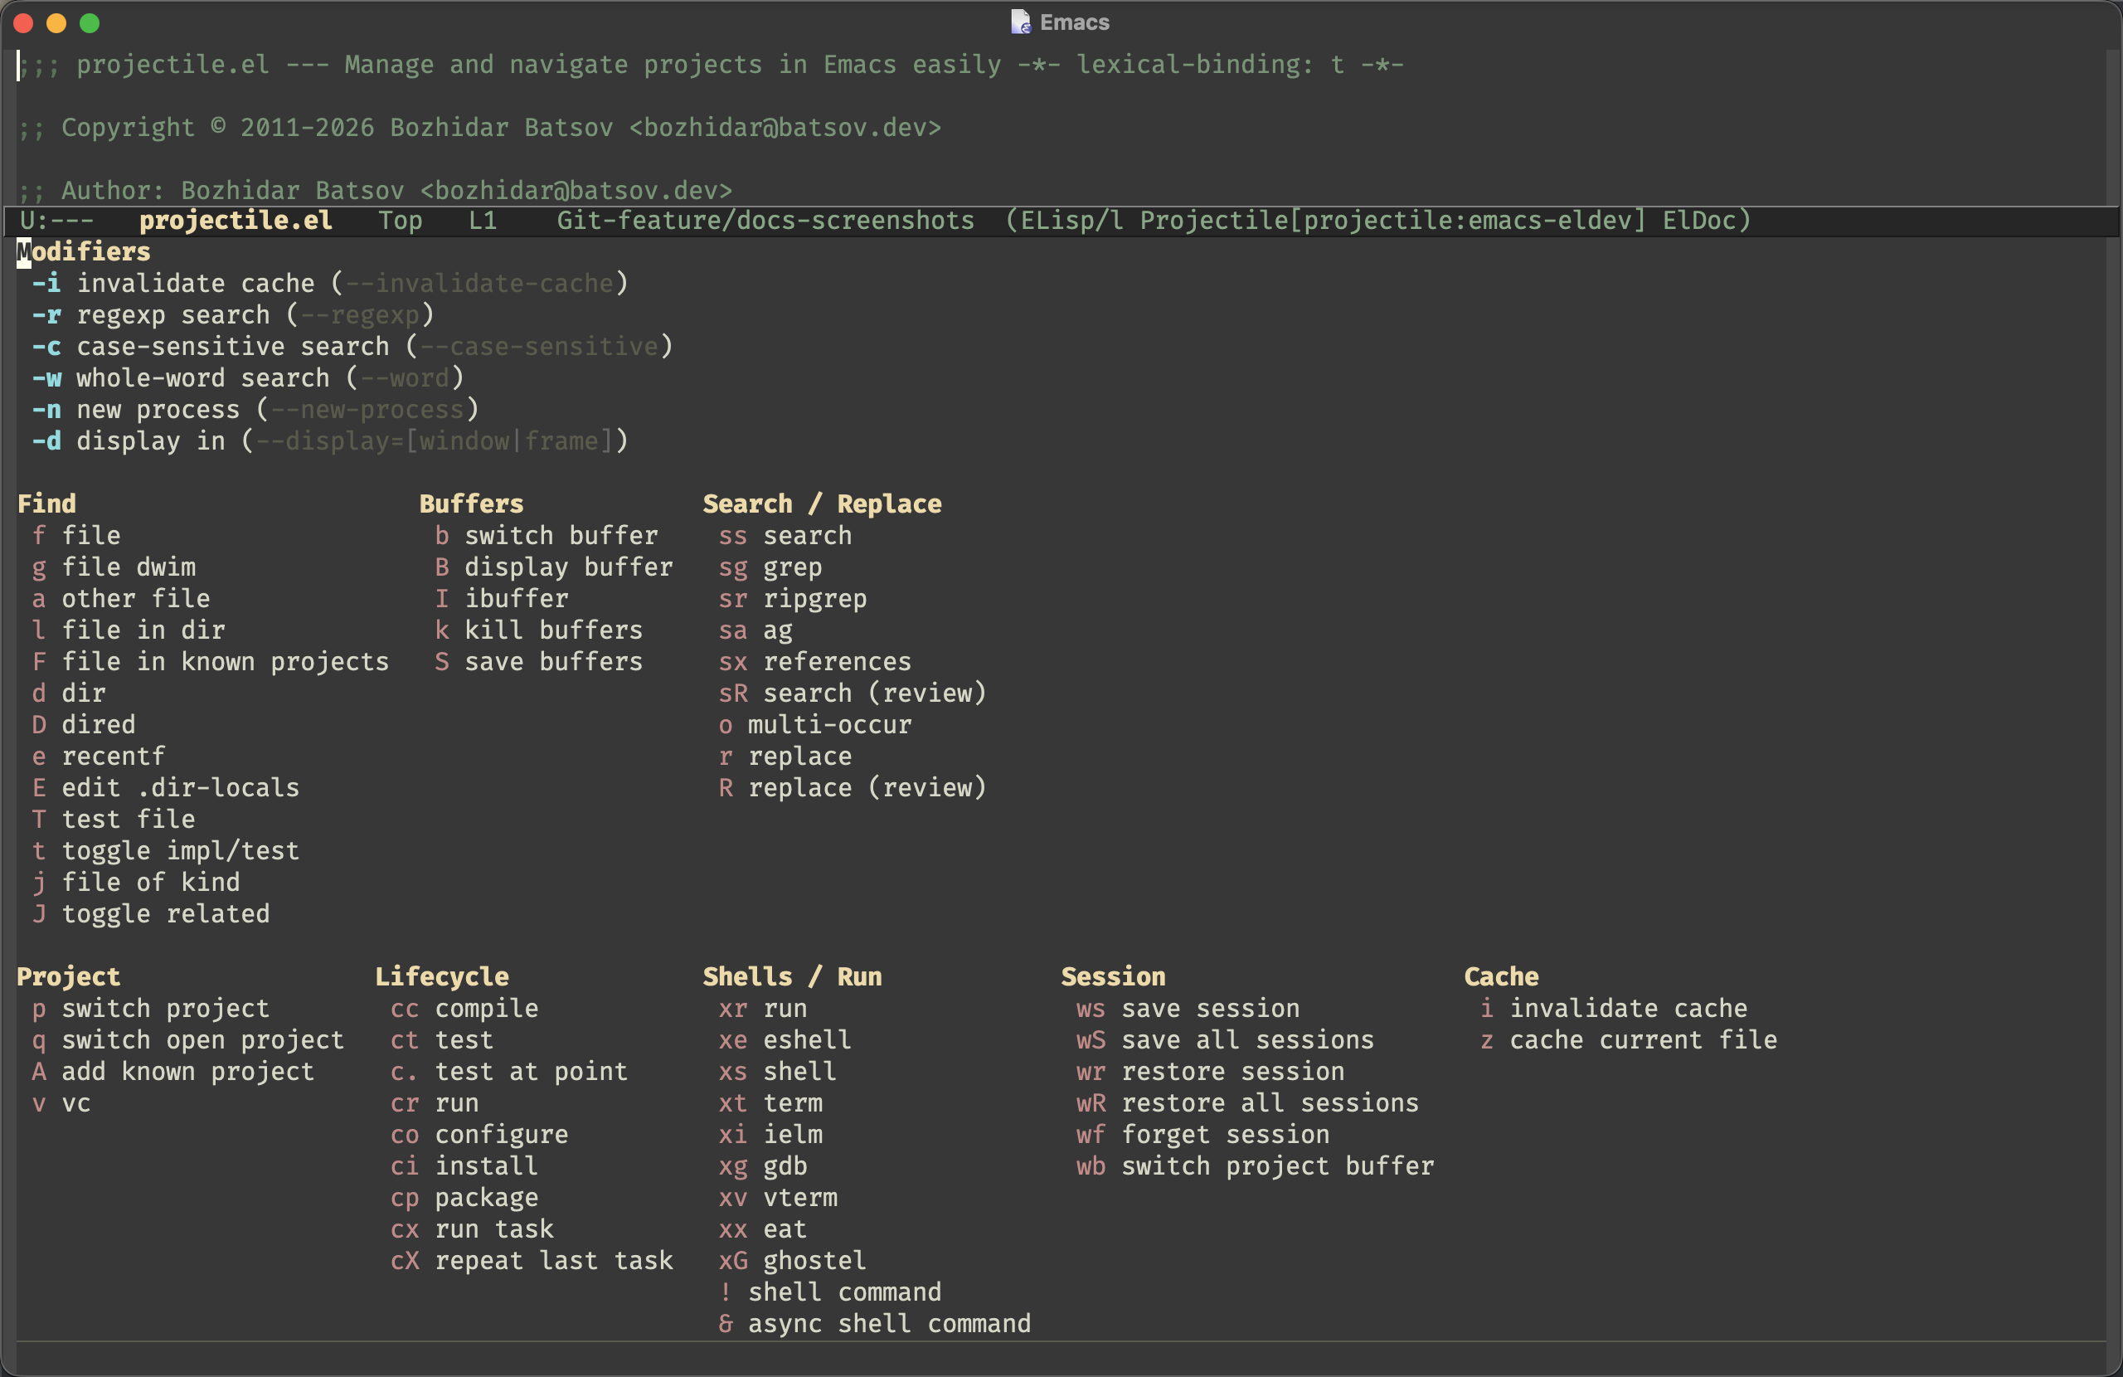Click the Emacs document icon in title bar

pyautogui.click(x=1021, y=22)
